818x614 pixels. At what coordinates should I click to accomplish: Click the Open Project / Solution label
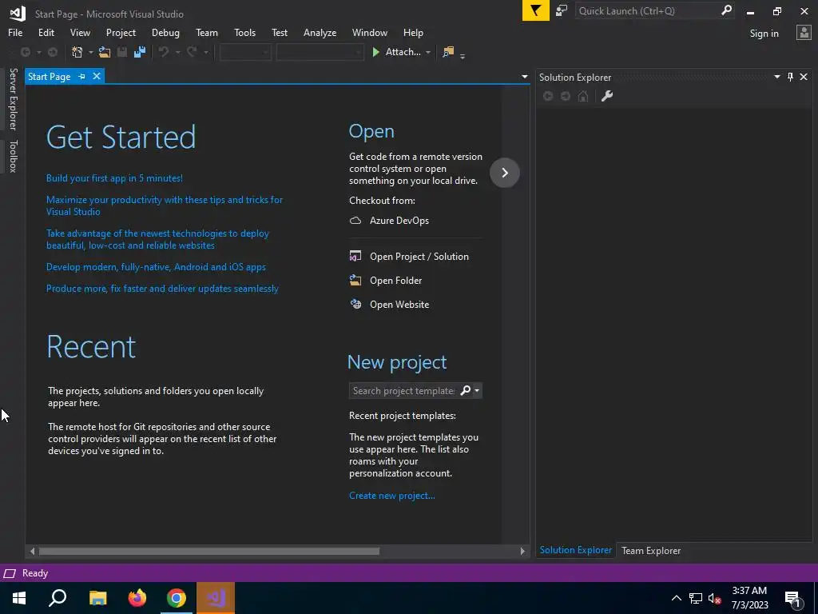[x=419, y=257]
